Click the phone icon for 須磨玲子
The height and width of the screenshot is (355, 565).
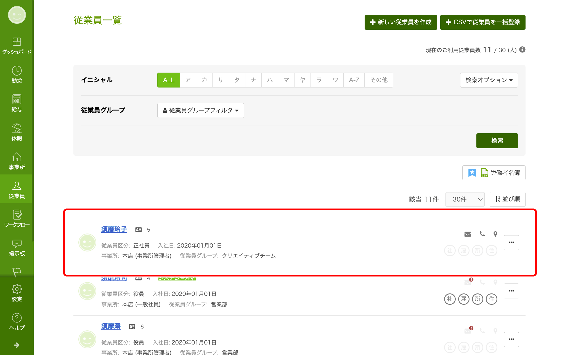pos(482,234)
